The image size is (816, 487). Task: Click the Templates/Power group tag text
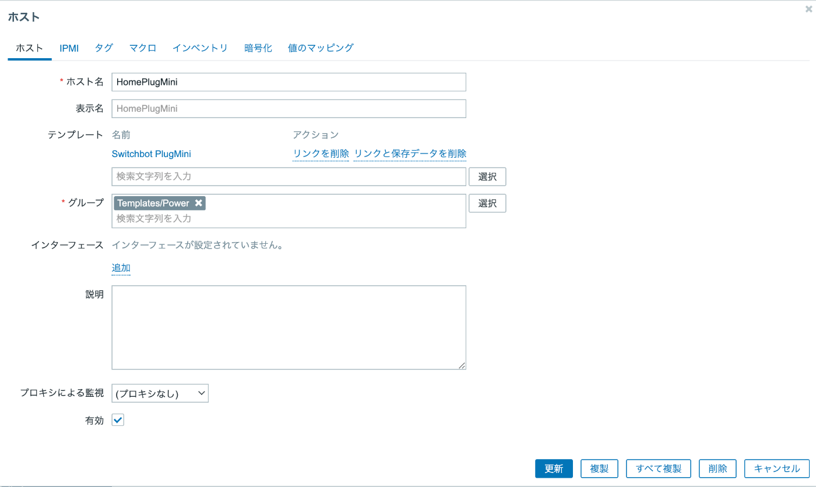[x=153, y=203]
